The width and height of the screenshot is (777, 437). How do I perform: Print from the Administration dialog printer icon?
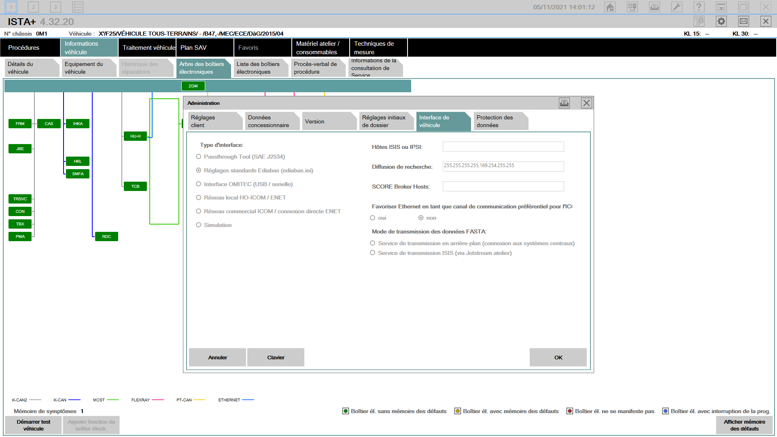click(564, 103)
